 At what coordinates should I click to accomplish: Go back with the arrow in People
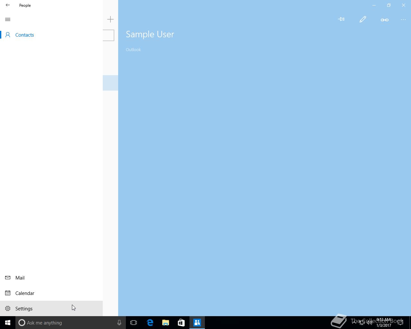[x=8, y=5]
